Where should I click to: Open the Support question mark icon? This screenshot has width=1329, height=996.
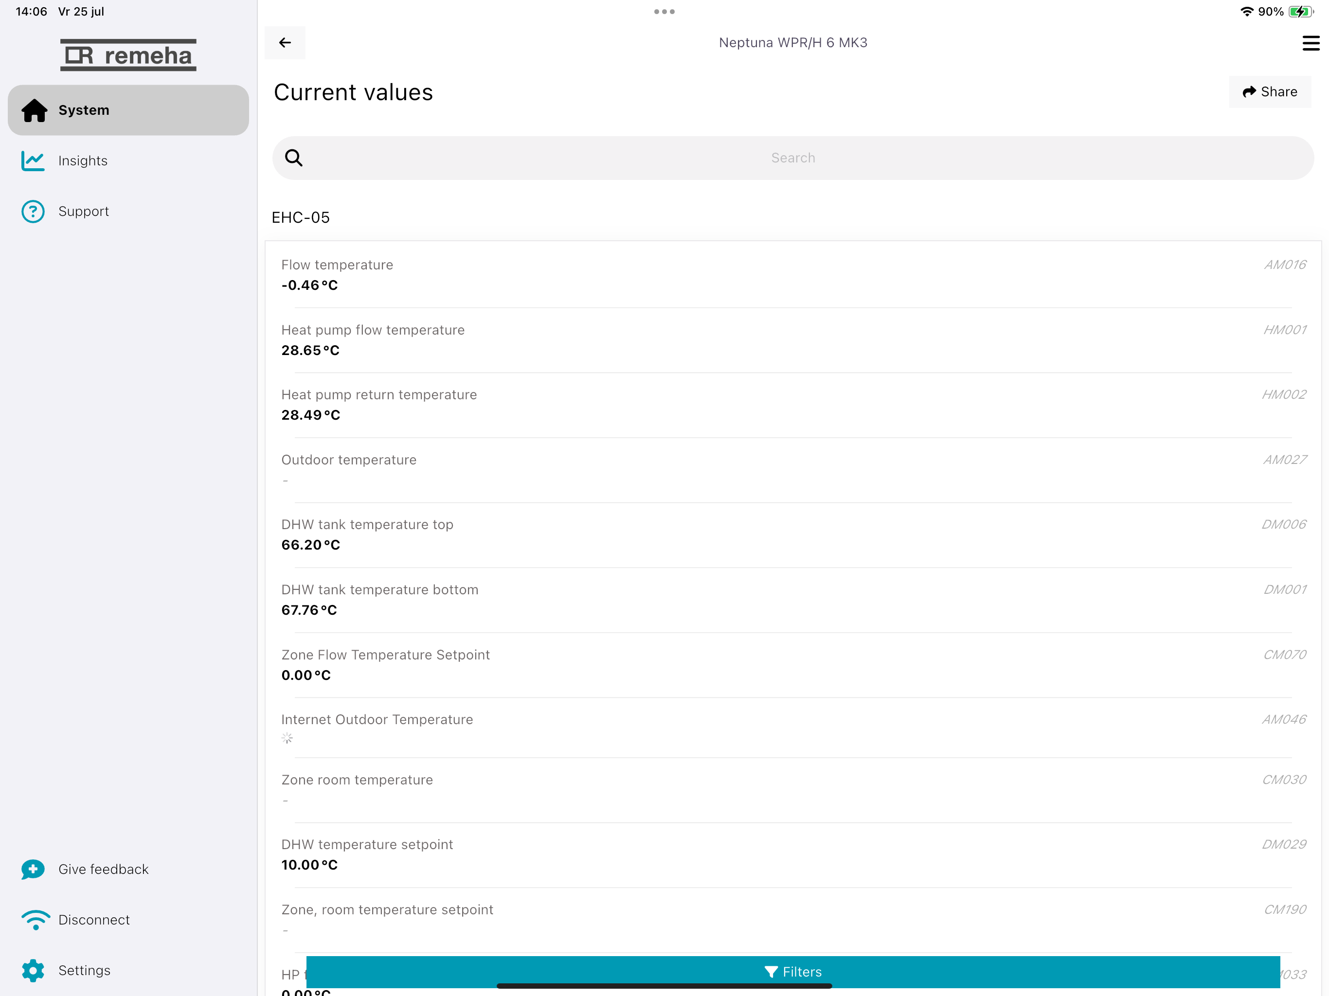point(33,212)
